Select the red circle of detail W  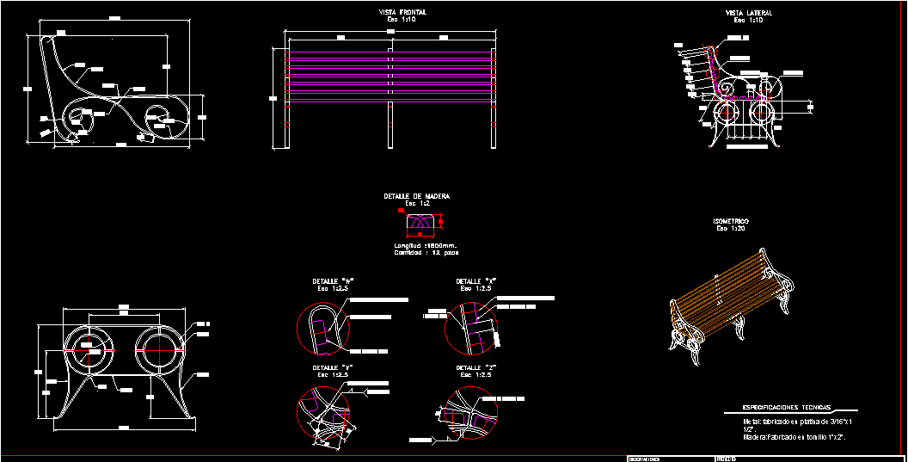pyautogui.click(x=324, y=330)
